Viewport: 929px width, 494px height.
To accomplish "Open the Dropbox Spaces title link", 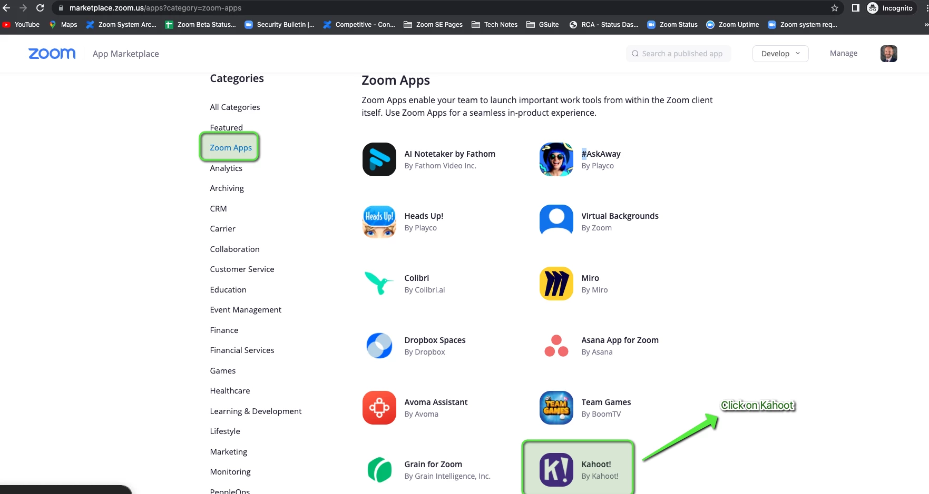I will point(435,340).
